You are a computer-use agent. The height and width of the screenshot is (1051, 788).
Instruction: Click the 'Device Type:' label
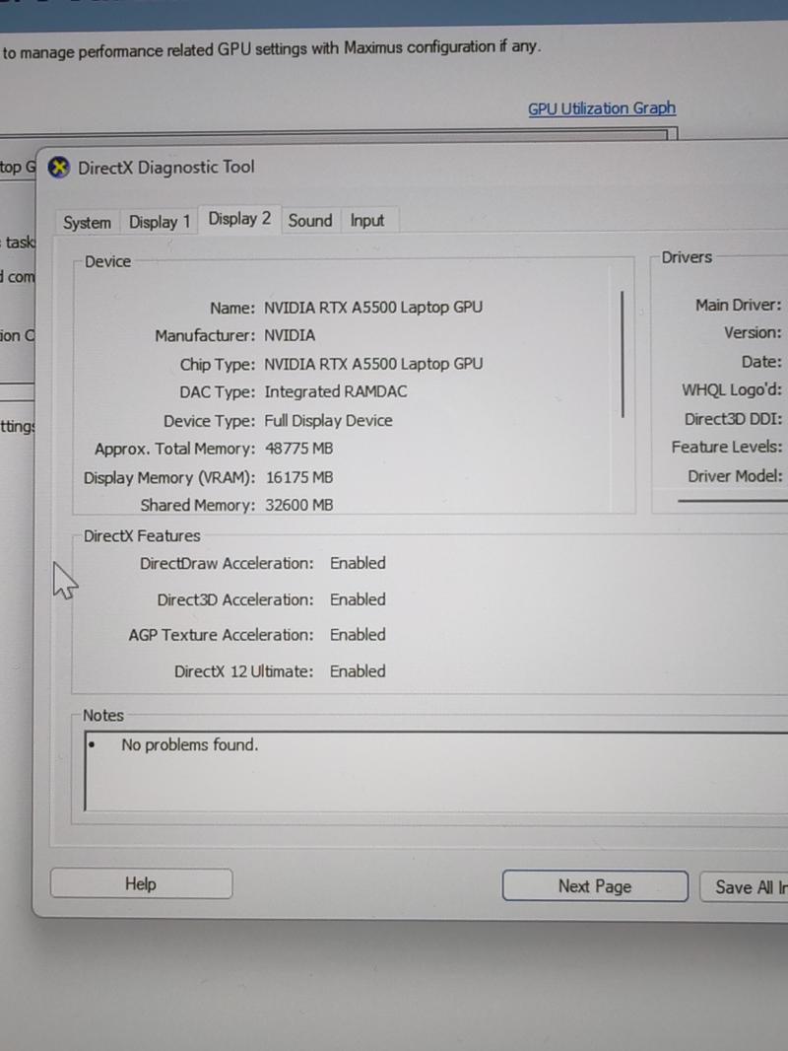pos(210,421)
